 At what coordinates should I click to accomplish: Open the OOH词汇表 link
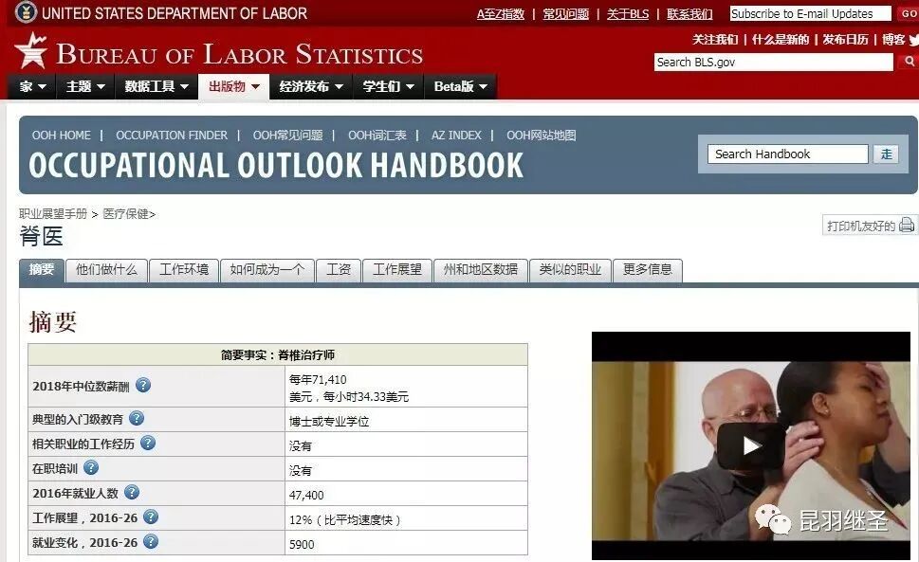click(x=377, y=136)
